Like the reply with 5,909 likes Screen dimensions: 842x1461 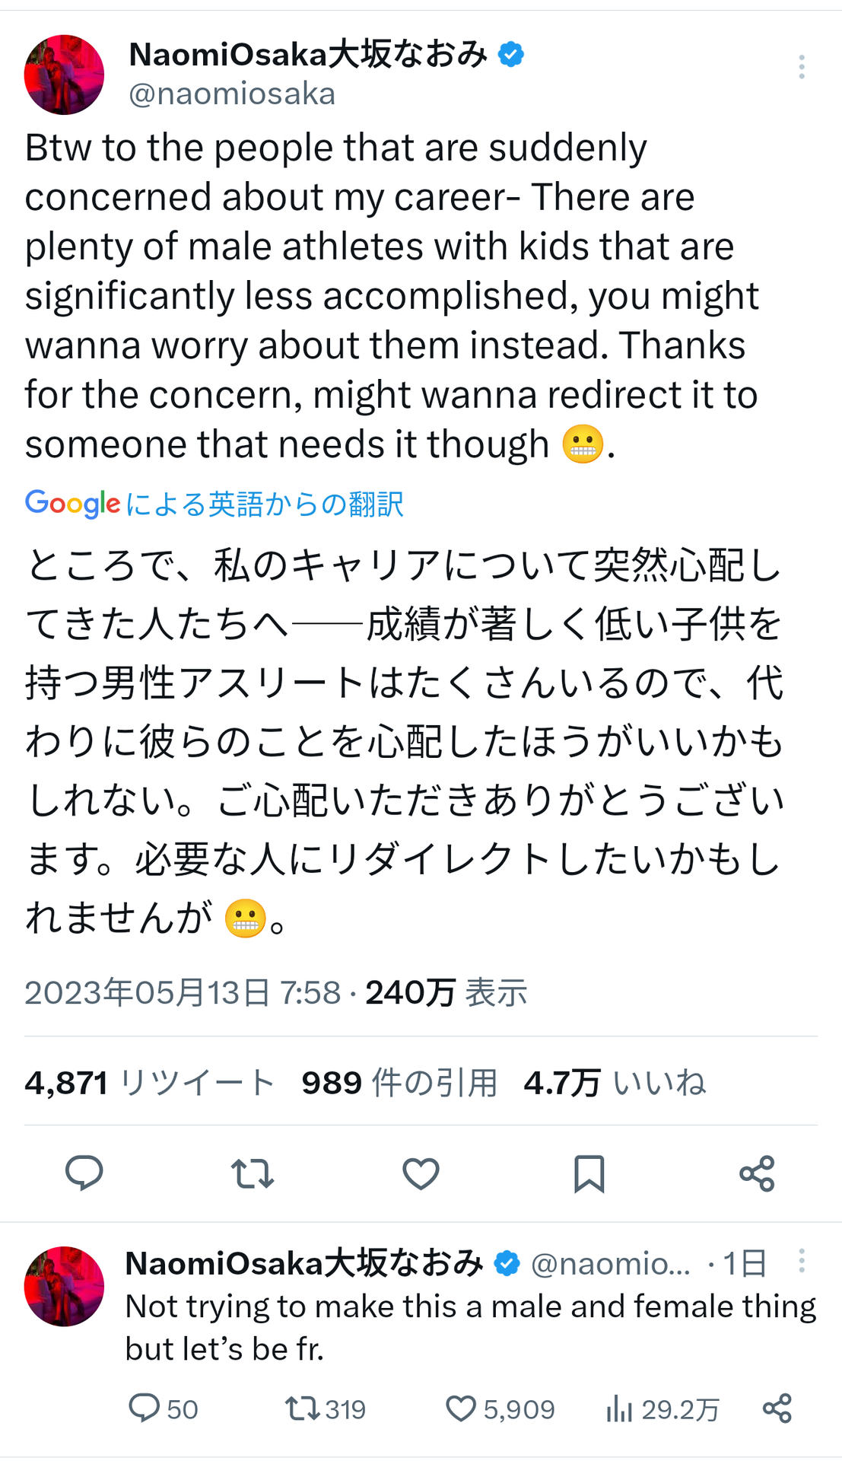[x=500, y=1408]
